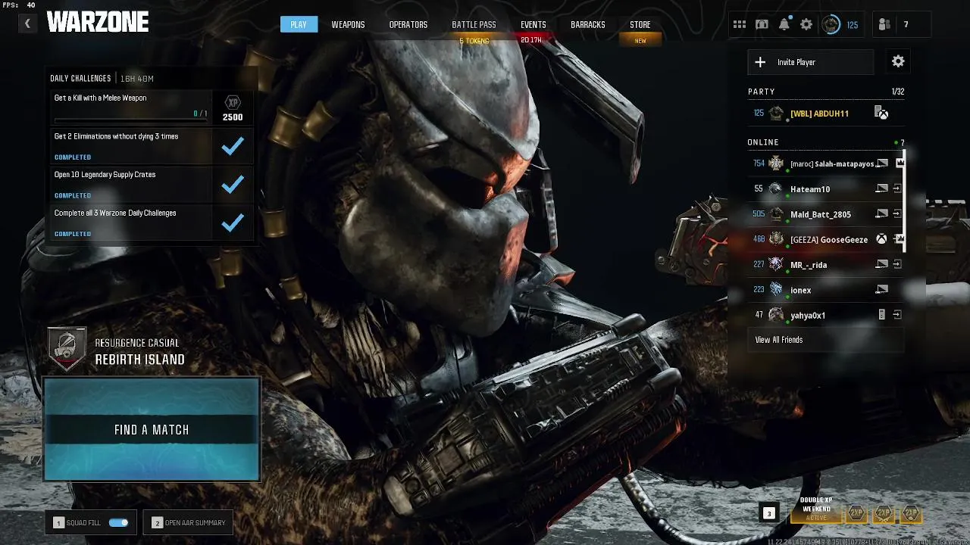Click the join icon on yahya0x1's row
This screenshot has width=970, height=545.
coord(897,315)
